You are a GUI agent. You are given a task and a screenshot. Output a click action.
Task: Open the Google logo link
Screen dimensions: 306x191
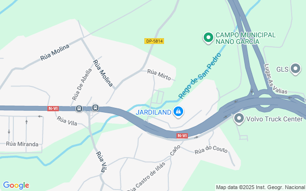click(16, 185)
